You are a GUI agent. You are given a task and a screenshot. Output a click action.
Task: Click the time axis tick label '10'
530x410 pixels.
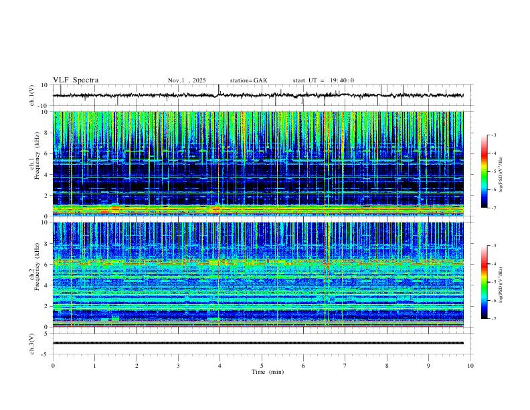(470, 366)
